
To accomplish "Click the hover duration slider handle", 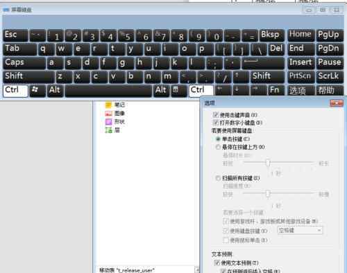I will (x=268, y=163).
